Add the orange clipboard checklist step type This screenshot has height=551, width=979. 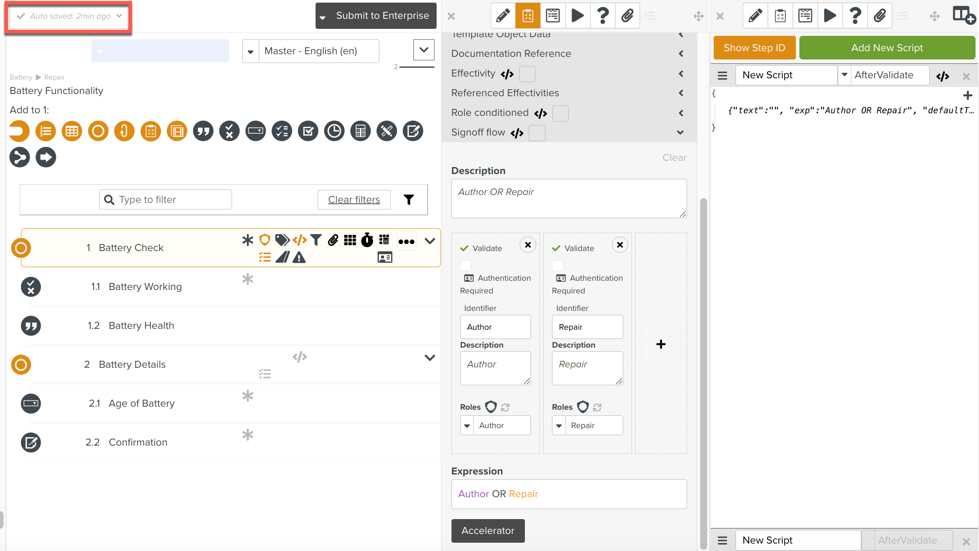[151, 131]
